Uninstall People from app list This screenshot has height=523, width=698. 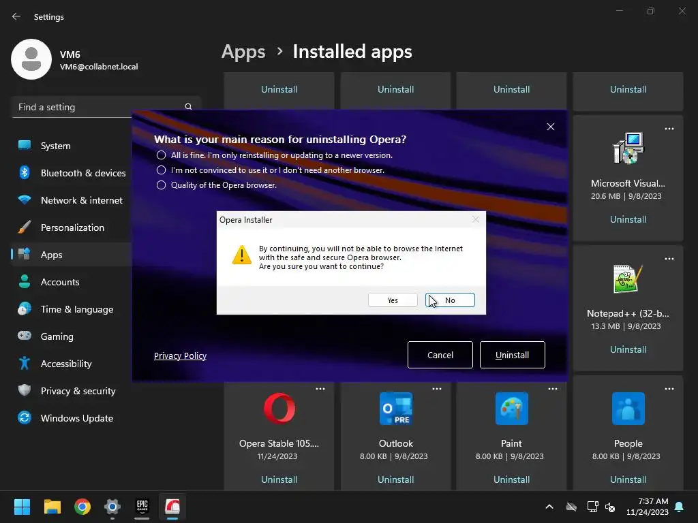(628, 479)
